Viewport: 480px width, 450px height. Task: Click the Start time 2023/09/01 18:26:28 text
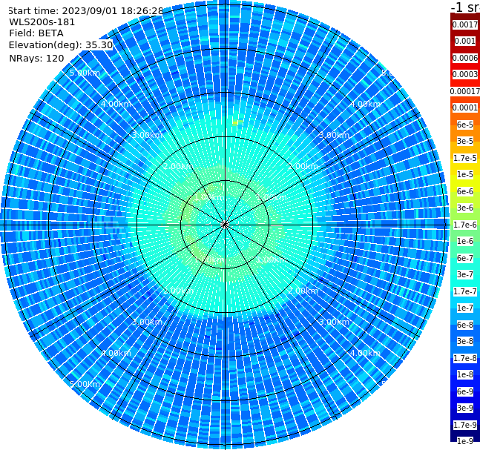(x=86, y=10)
